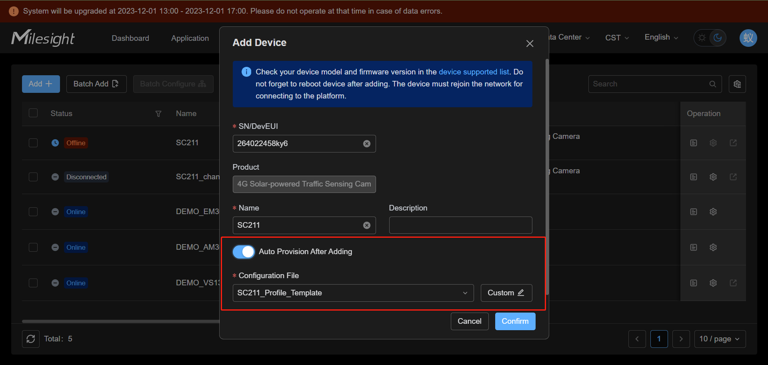Open the English language dropdown
Image resolution: width=768 pixels, height=365 pixels.
661,37
